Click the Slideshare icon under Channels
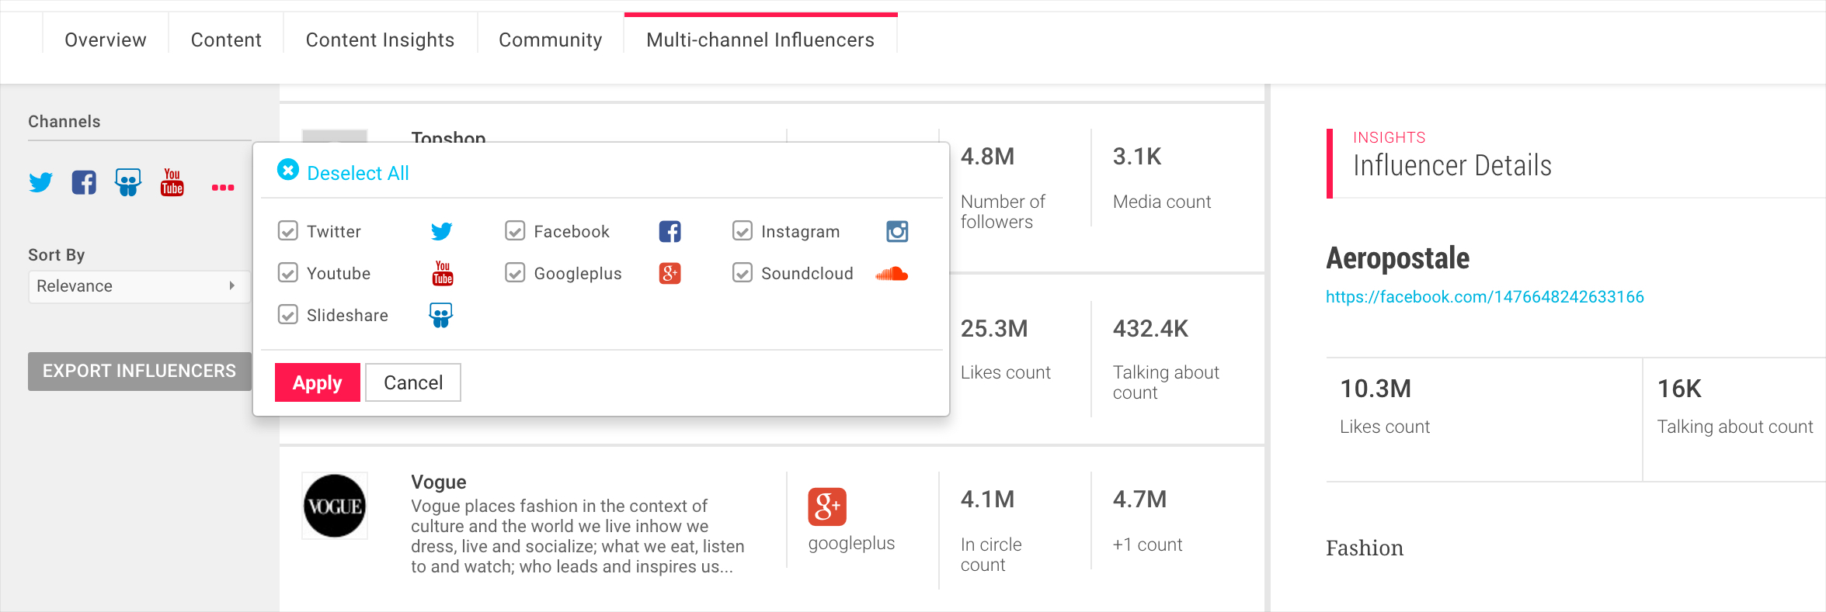The height and width of the screenshot is (612, 1826). click(x=128, y=182)
